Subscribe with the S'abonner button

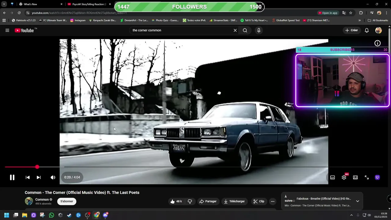(67, 201)
